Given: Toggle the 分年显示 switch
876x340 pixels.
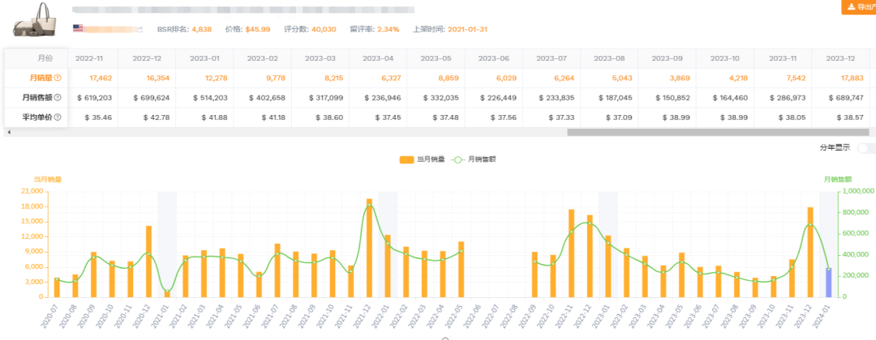Looking at the screenshot, I should tap(866, 147).
